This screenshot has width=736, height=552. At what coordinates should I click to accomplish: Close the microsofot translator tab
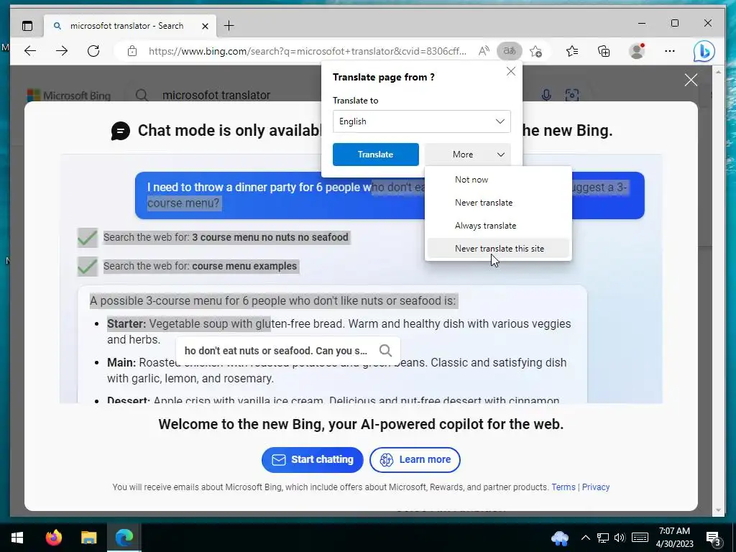[x=205, y=27]
